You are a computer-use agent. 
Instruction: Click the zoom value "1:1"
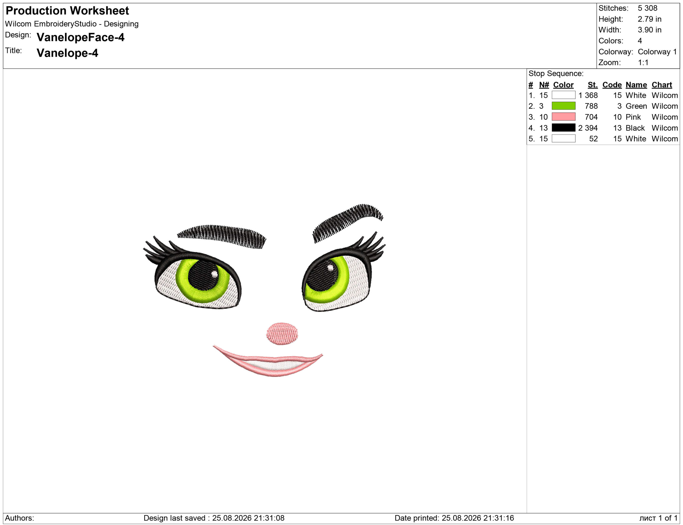click(643, 63)
